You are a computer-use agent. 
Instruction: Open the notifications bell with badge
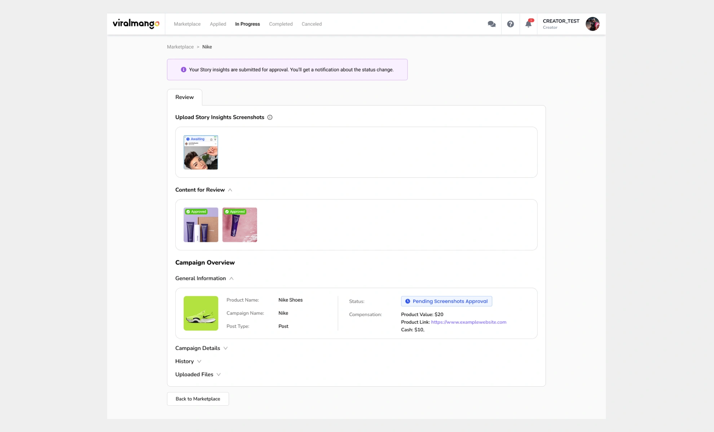tap(528, 24)
